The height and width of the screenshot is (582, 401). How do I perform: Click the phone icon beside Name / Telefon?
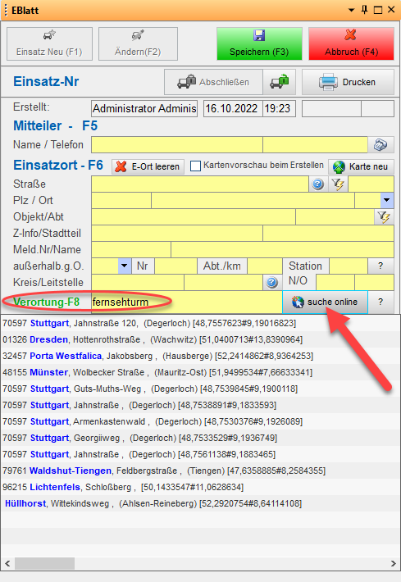(x=380, y=145)
